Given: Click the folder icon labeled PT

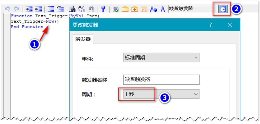Looking at the screenshot, I should (x=144, y=9).
